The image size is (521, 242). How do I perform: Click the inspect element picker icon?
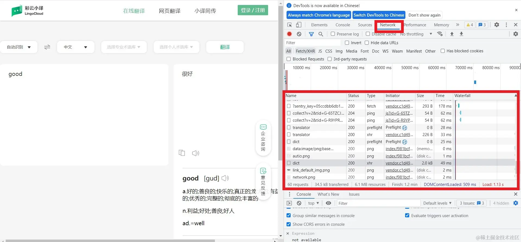(x=290, y=25)
